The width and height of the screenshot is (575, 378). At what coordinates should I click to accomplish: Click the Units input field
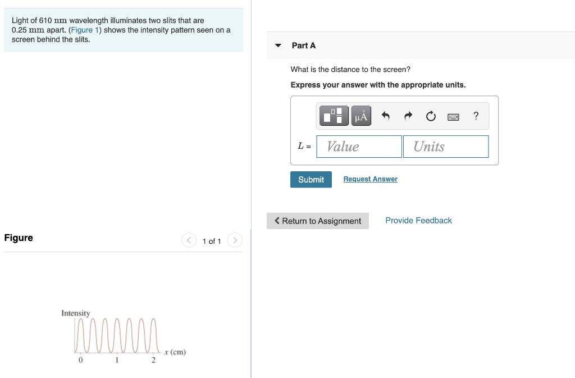(x=446, y=147)
